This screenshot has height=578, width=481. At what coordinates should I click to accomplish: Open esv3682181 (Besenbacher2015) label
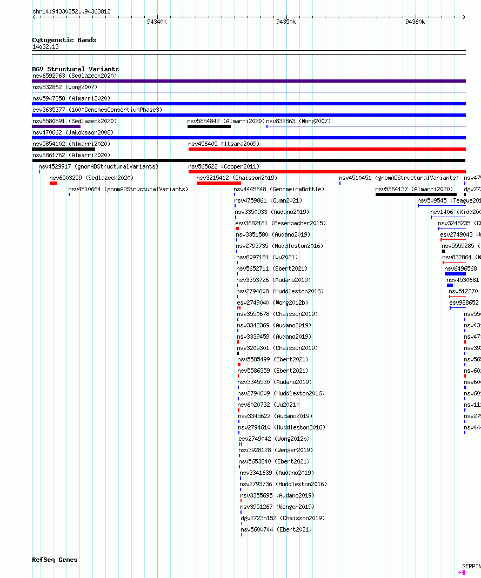coord(280,224)
